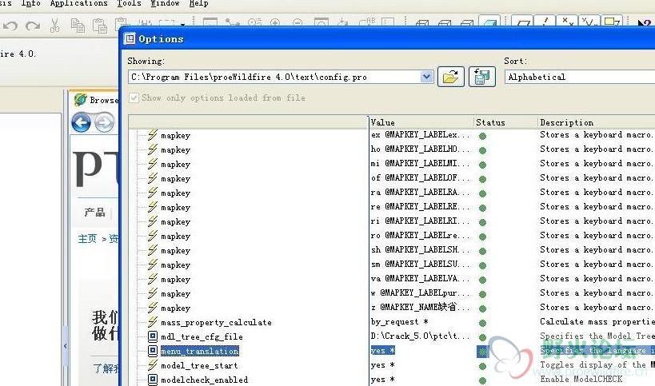Sort by the Status column header
This screenshot has width=655, height=386.
coord(505,122)
